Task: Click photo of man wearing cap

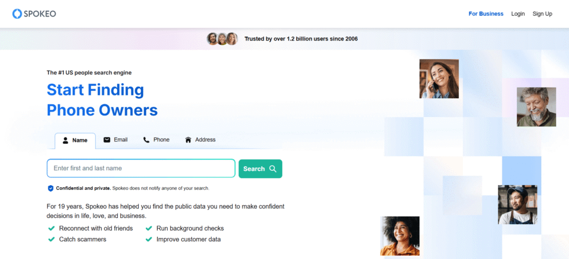Action: click(517, 205)
